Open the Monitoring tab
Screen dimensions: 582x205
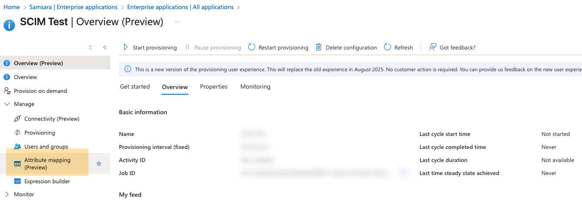pos(255,87)
